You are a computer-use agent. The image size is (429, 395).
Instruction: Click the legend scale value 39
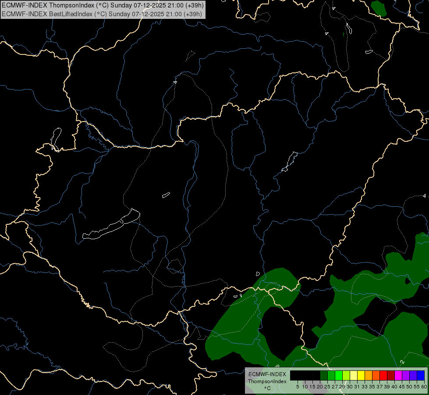[x=387, y=387]
